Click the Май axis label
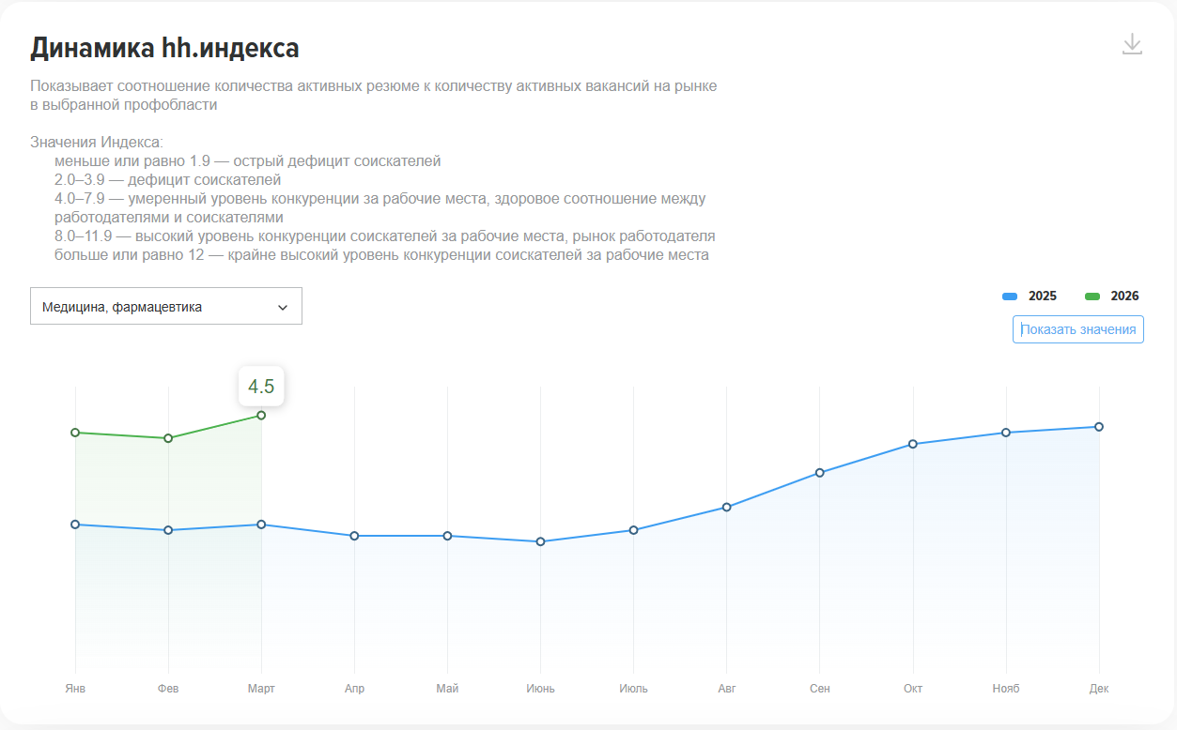 coord(447,689)
